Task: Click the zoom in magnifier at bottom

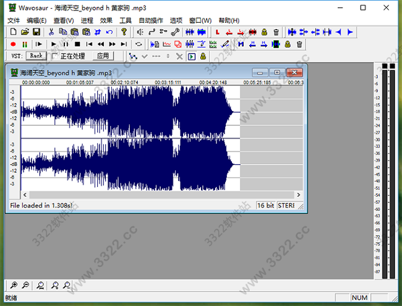Action: click(14, 285)
